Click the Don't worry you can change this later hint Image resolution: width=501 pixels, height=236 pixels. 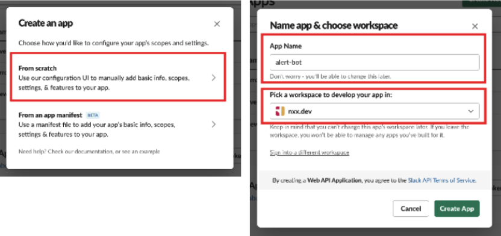331,76
